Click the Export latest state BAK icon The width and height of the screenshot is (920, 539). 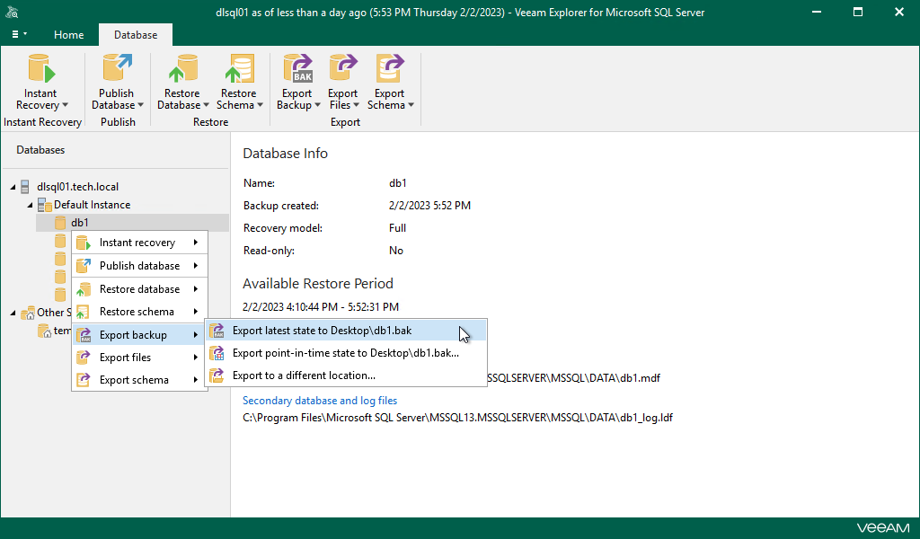click(x=217, y=331)
